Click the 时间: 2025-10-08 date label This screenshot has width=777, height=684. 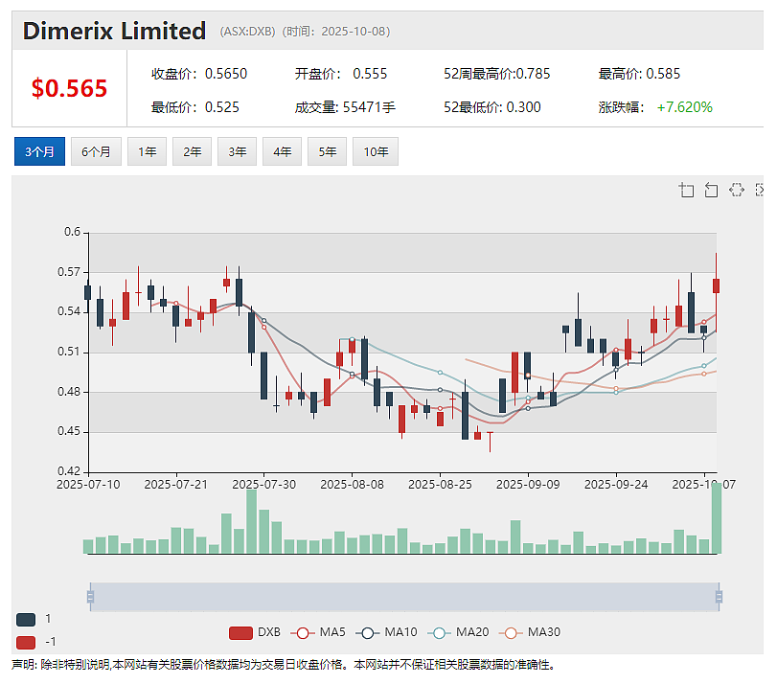tap(336, 32)
